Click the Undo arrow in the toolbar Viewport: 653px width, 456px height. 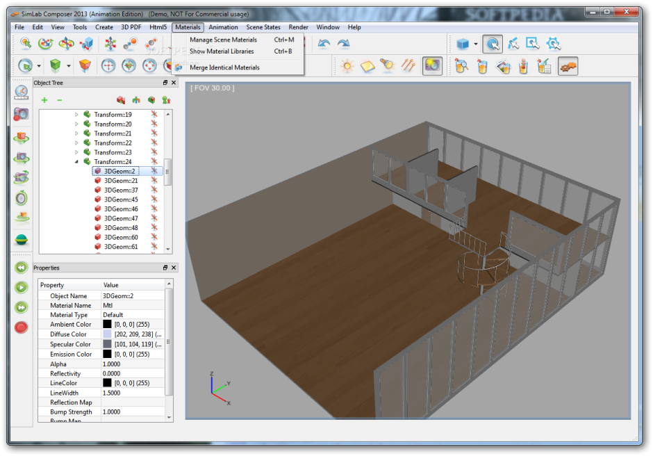324,44
